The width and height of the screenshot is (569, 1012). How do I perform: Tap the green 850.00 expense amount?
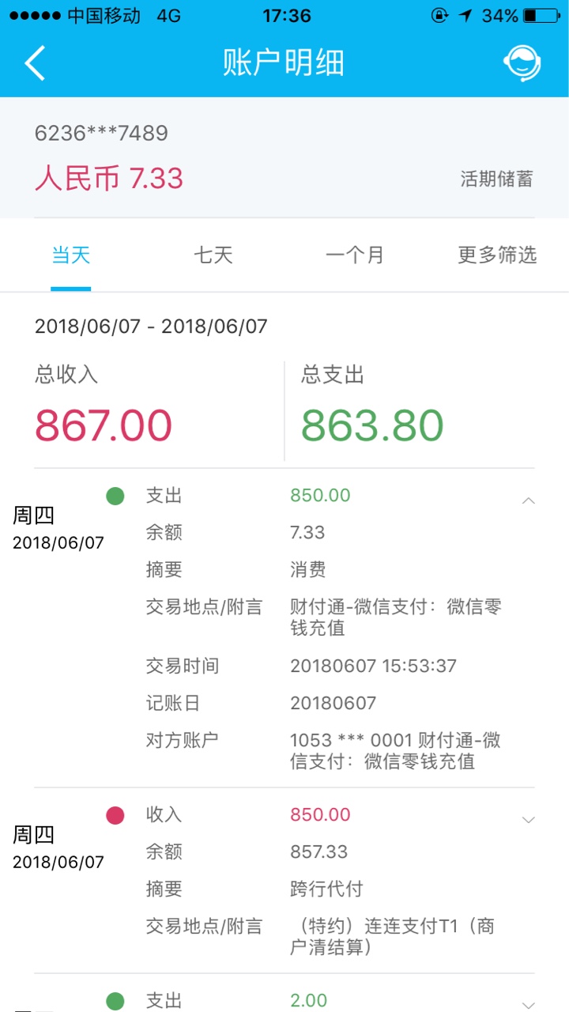coord(320,496)
